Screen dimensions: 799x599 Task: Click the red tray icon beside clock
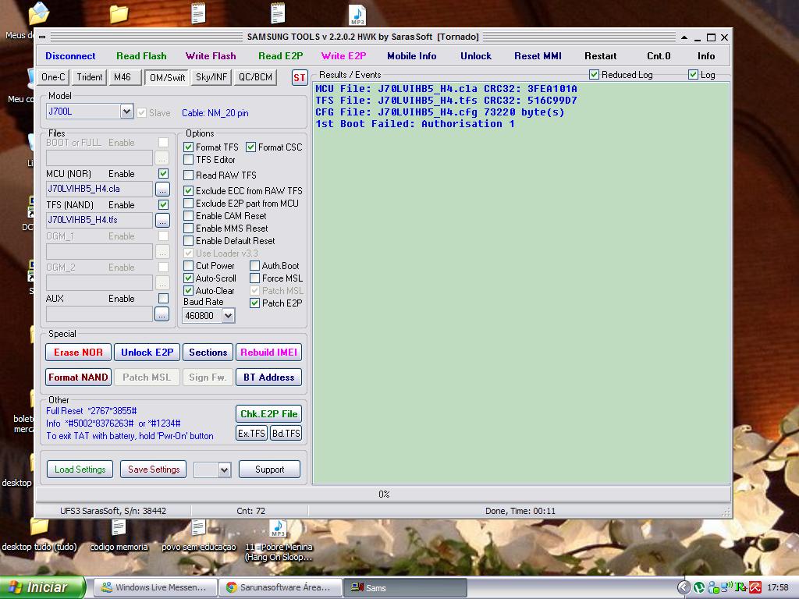[x=755, y=587]
